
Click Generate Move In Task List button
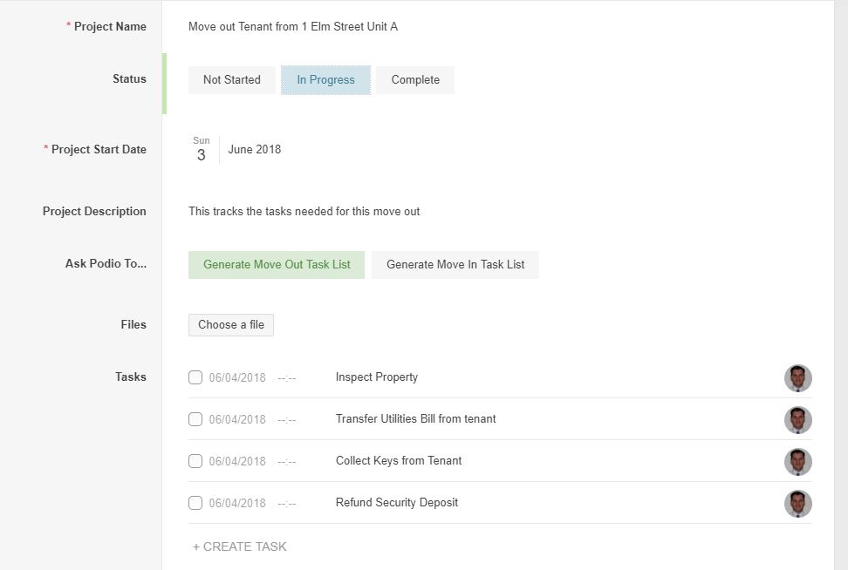455,265
